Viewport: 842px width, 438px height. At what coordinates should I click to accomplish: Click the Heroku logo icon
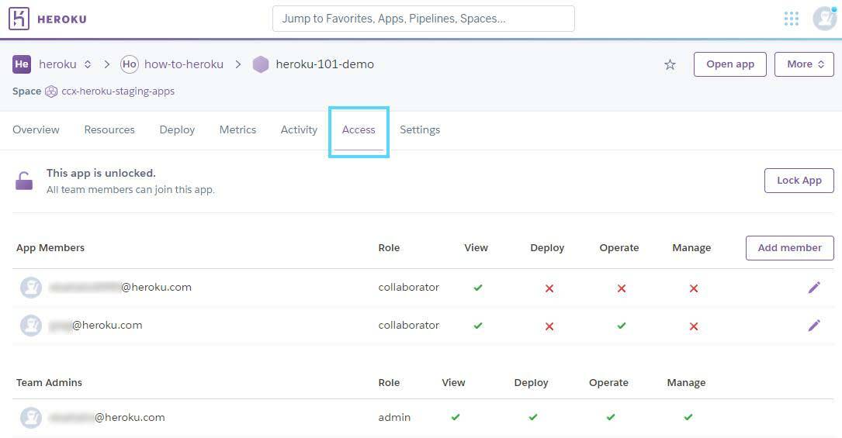tap(19, 19)
